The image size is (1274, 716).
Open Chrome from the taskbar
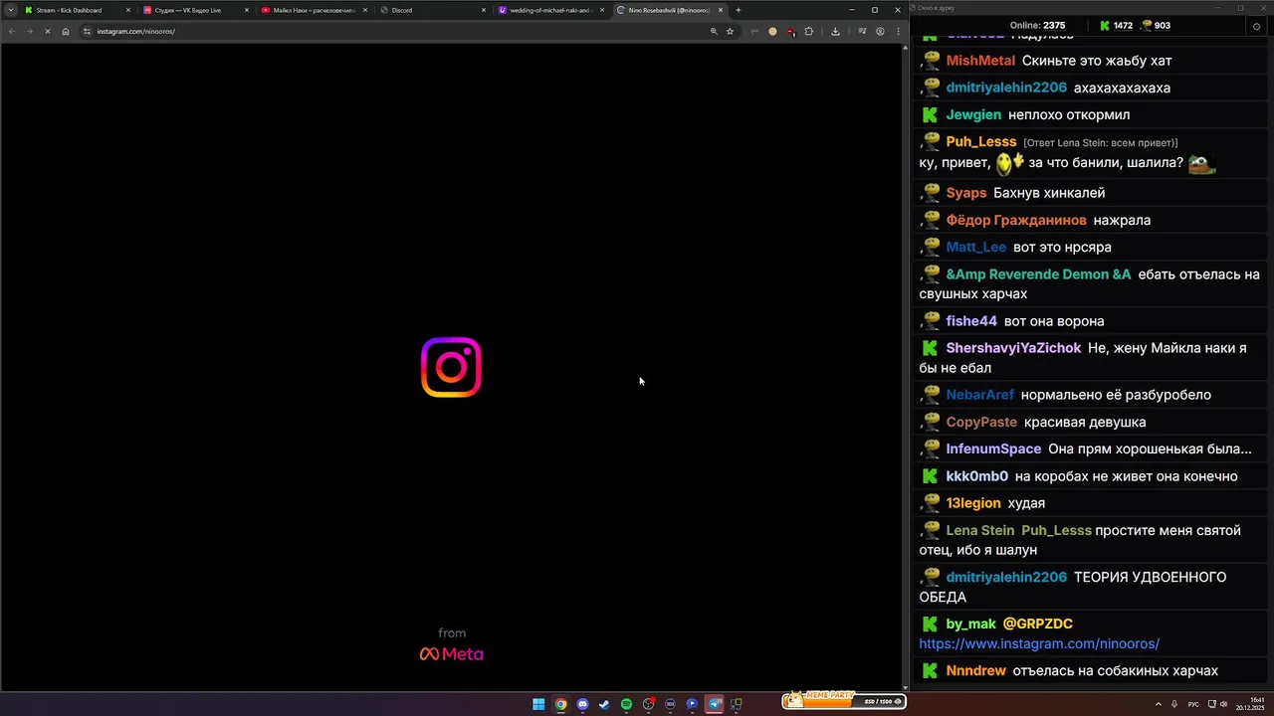(560, 704)
